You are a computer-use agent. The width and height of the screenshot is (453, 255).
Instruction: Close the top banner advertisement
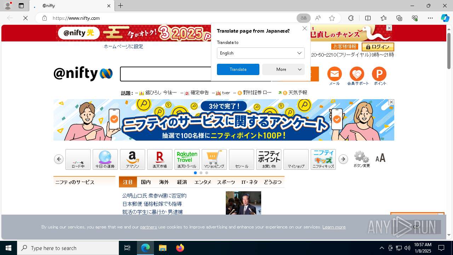pyautogui.click(x=389, y=28)
